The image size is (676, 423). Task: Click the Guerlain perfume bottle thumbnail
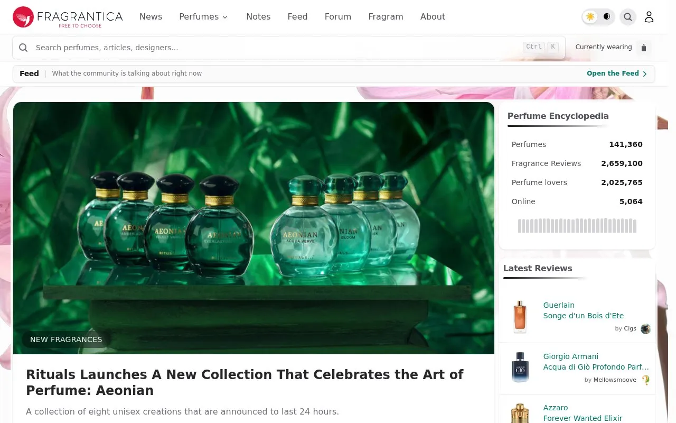pos(520,316)
